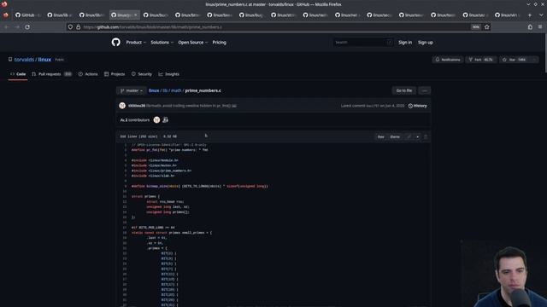This screenshot has height=307, width=547.
Task: Click the Sign up button
Action: [426, 42]
